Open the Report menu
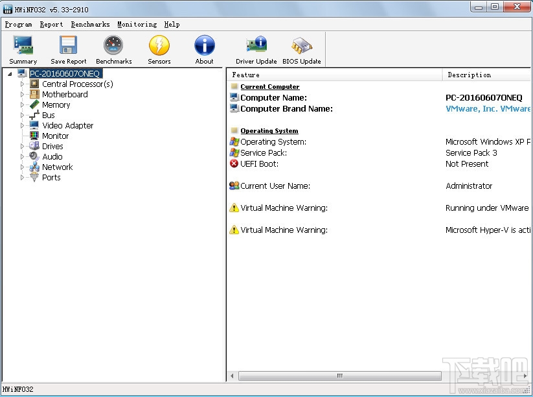 (51, 25)
